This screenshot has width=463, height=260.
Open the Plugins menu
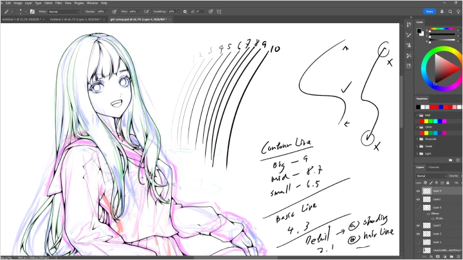[79, 3]
